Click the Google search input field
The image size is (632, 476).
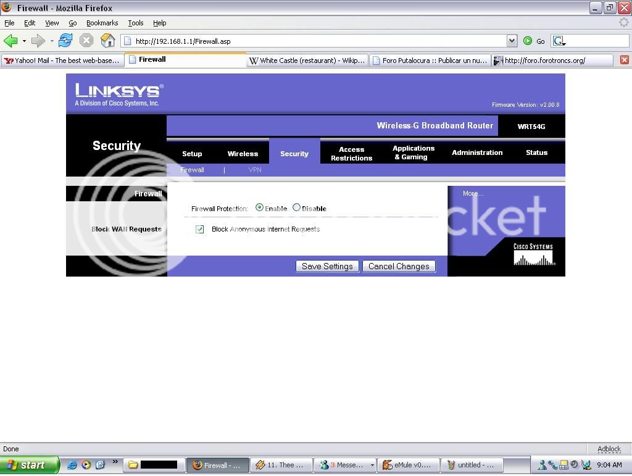[x=597, y=41]
